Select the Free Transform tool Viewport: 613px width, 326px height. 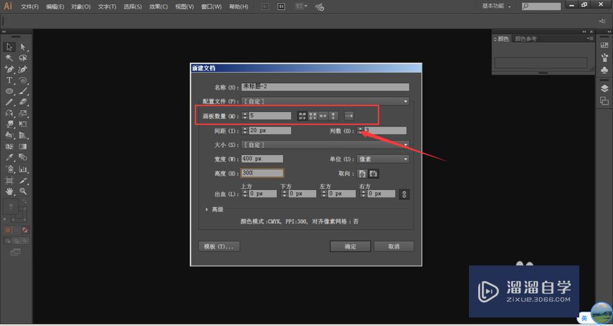pos(23,124)
